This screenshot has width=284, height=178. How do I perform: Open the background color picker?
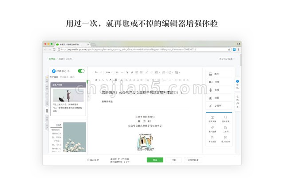point(117,80)
